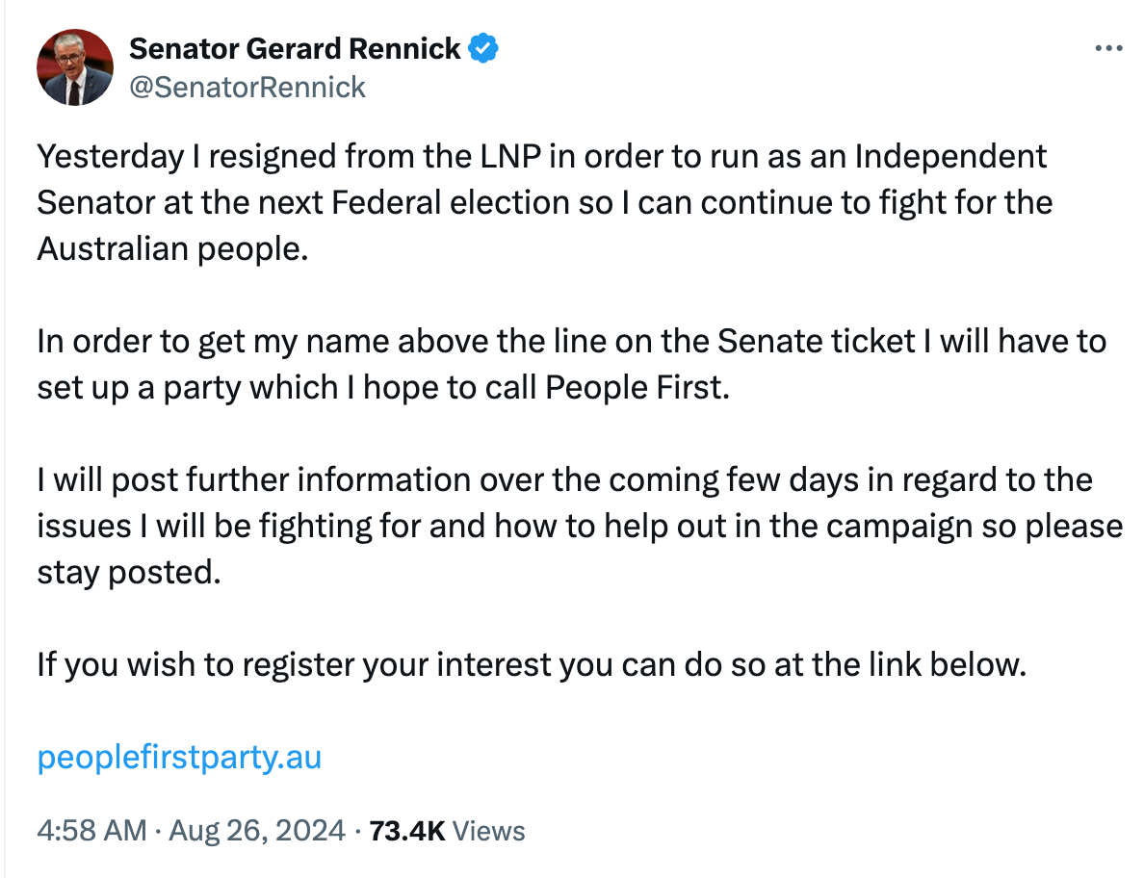Open the three-dot more options menu
1144x878 pixels.
click(x=1109, y=47)
